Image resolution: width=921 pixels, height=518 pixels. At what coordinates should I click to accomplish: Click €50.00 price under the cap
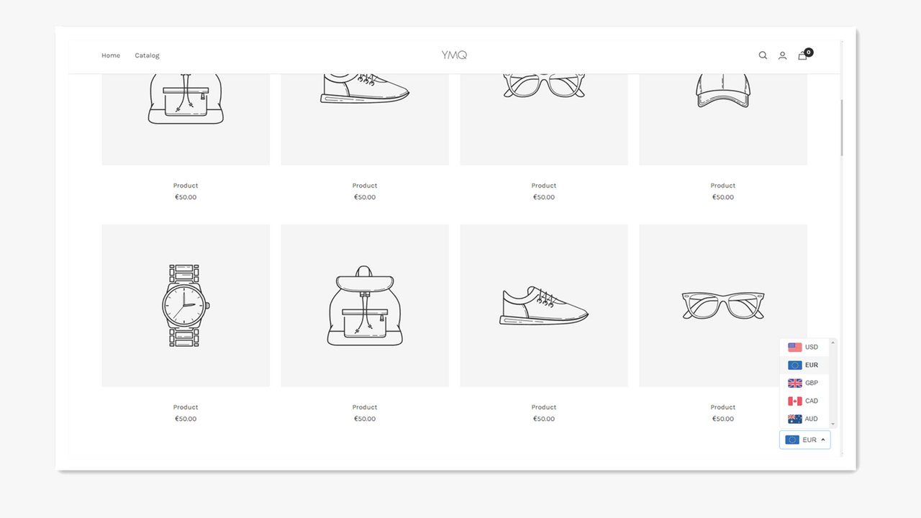723,197
